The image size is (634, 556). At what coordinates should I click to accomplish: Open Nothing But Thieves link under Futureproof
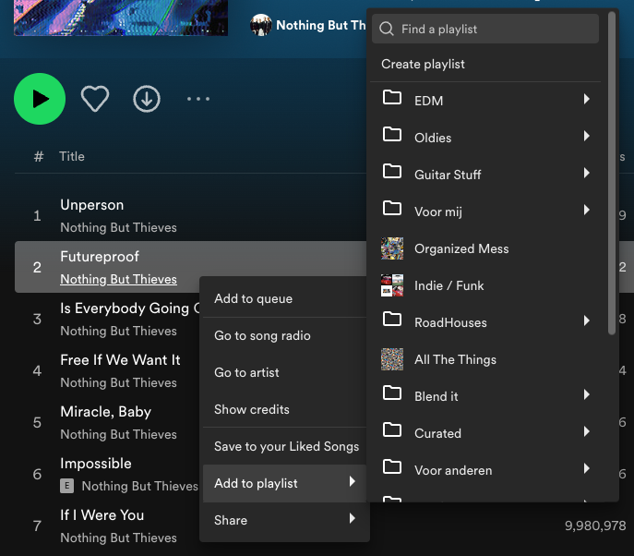click(x=118, y=279)
